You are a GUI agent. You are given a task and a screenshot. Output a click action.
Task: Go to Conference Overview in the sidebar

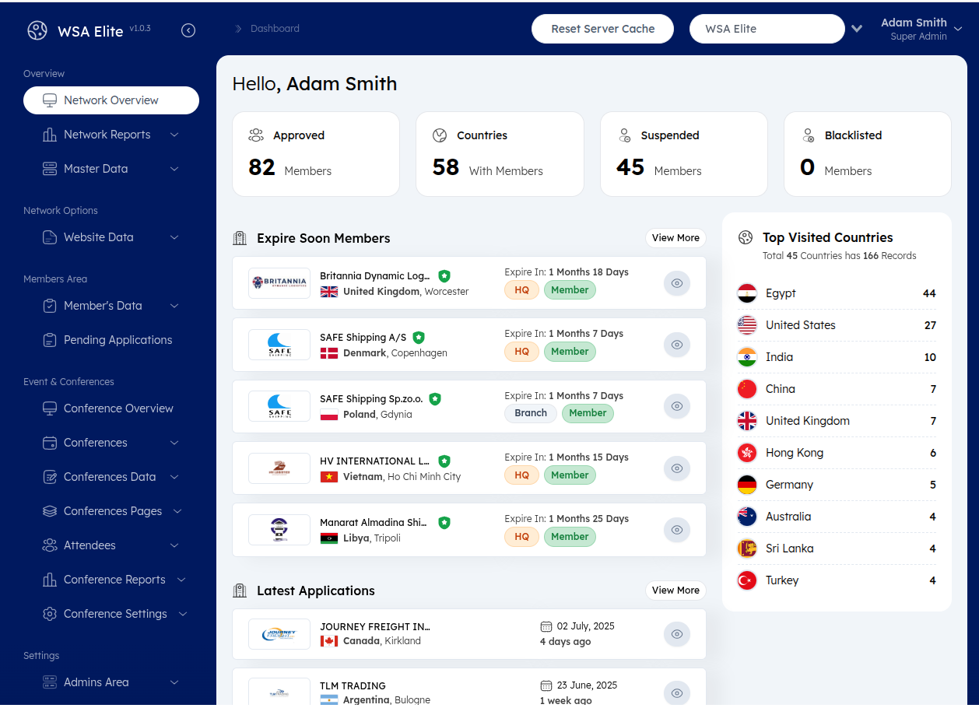[111, 408]
